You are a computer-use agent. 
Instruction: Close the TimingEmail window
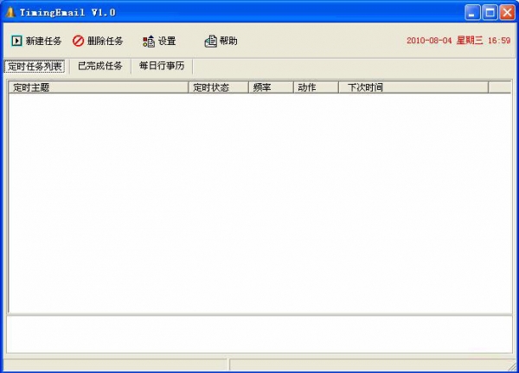(507, 13)
